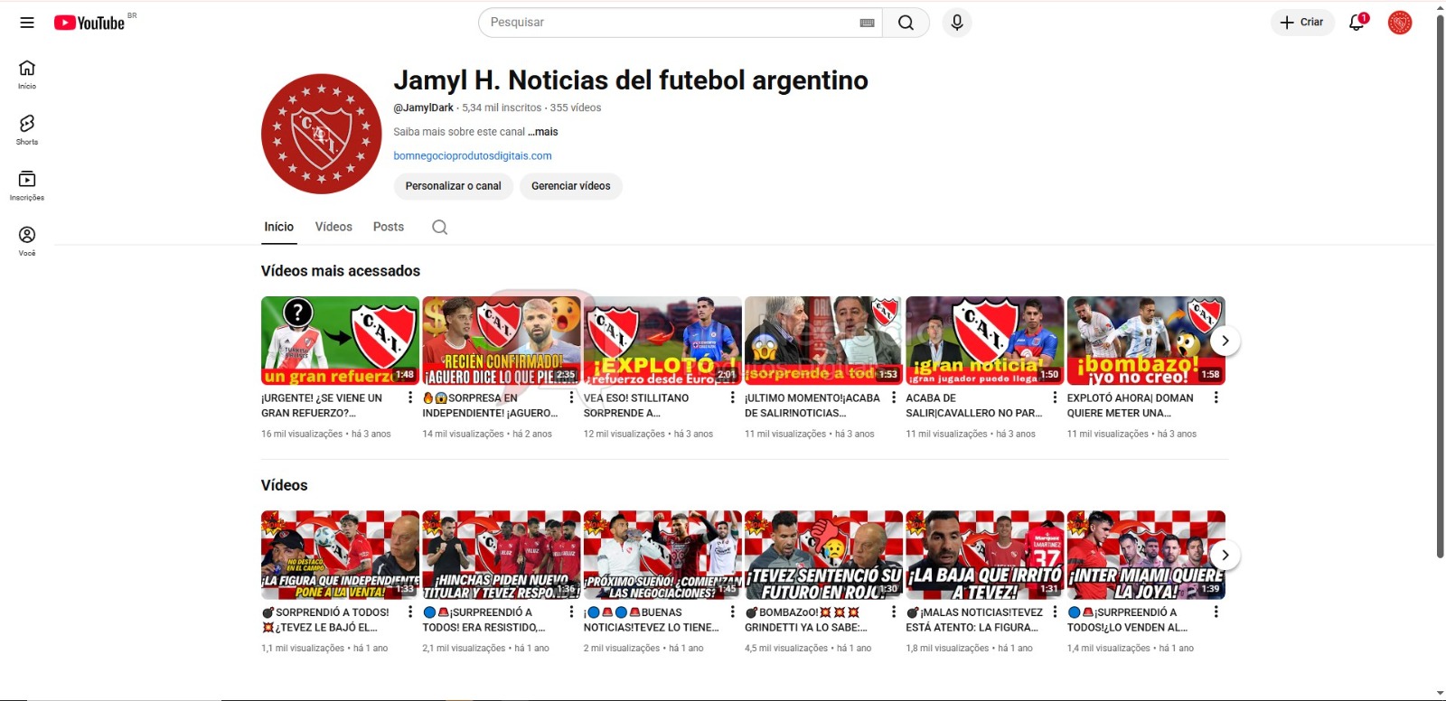Play the PRÓXIMO SUEÑO thumbnail
The image size is (1446, 701).
(x=662, y=555)
